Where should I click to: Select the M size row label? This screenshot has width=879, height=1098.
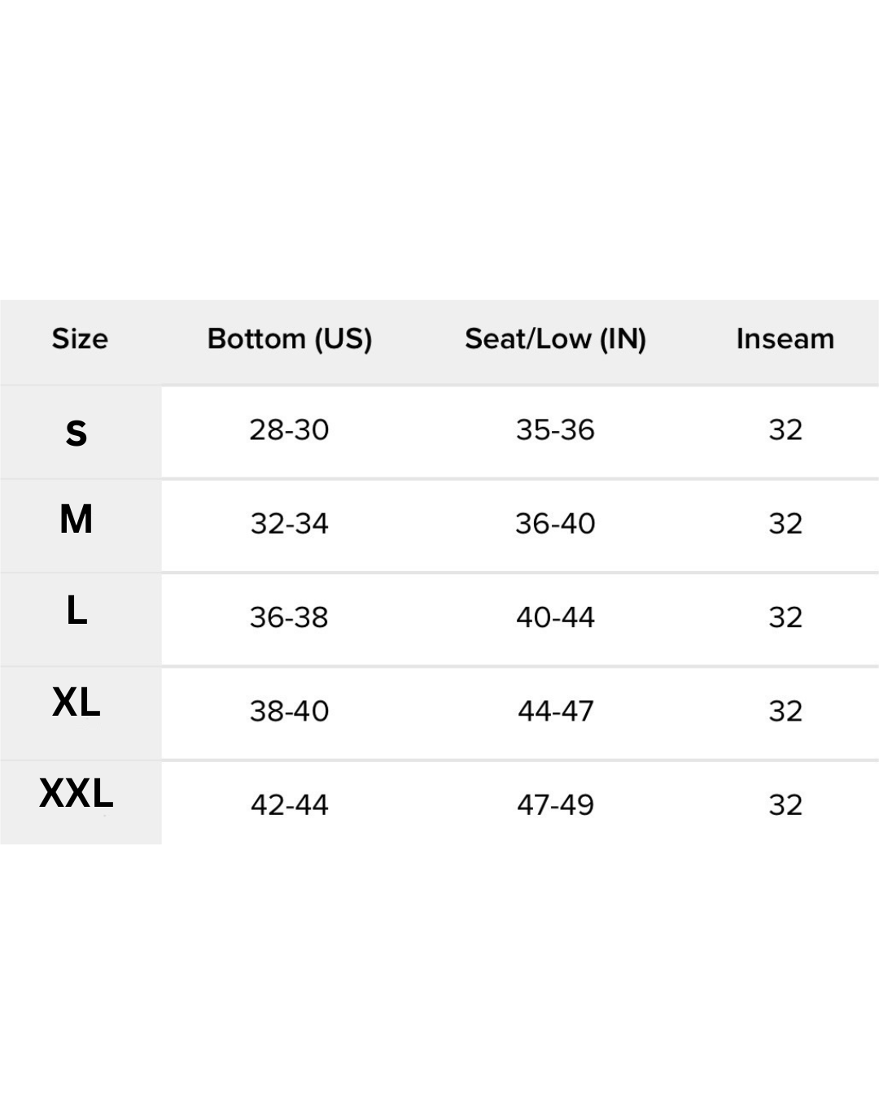point(77,519)
